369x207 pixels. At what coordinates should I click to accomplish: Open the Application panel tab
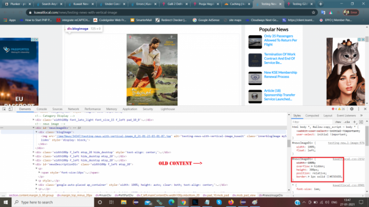tap(130, 109)
